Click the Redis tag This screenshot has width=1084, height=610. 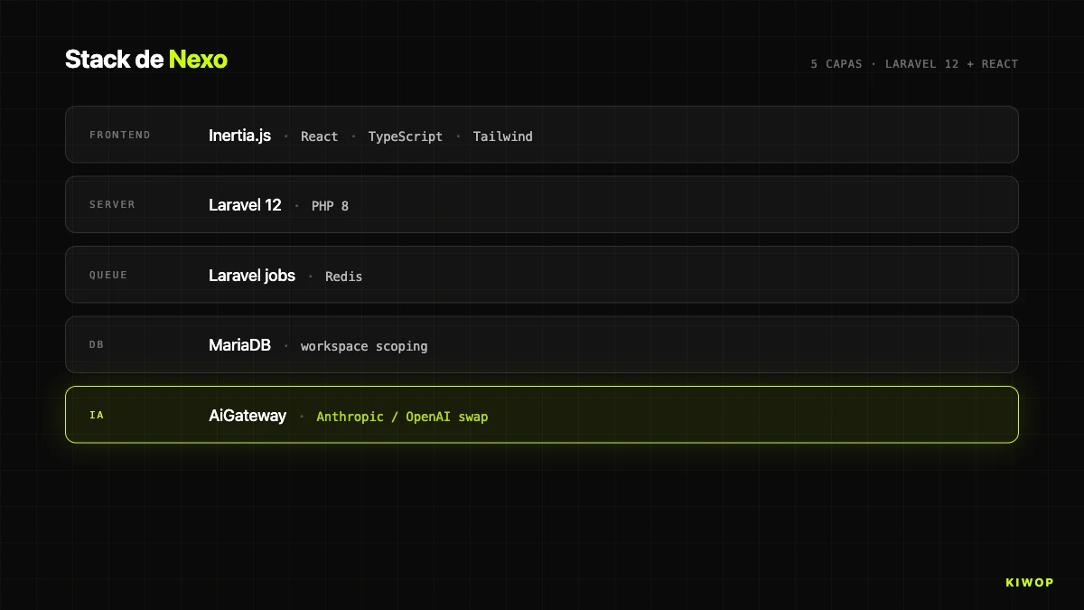tap(343, 277)
